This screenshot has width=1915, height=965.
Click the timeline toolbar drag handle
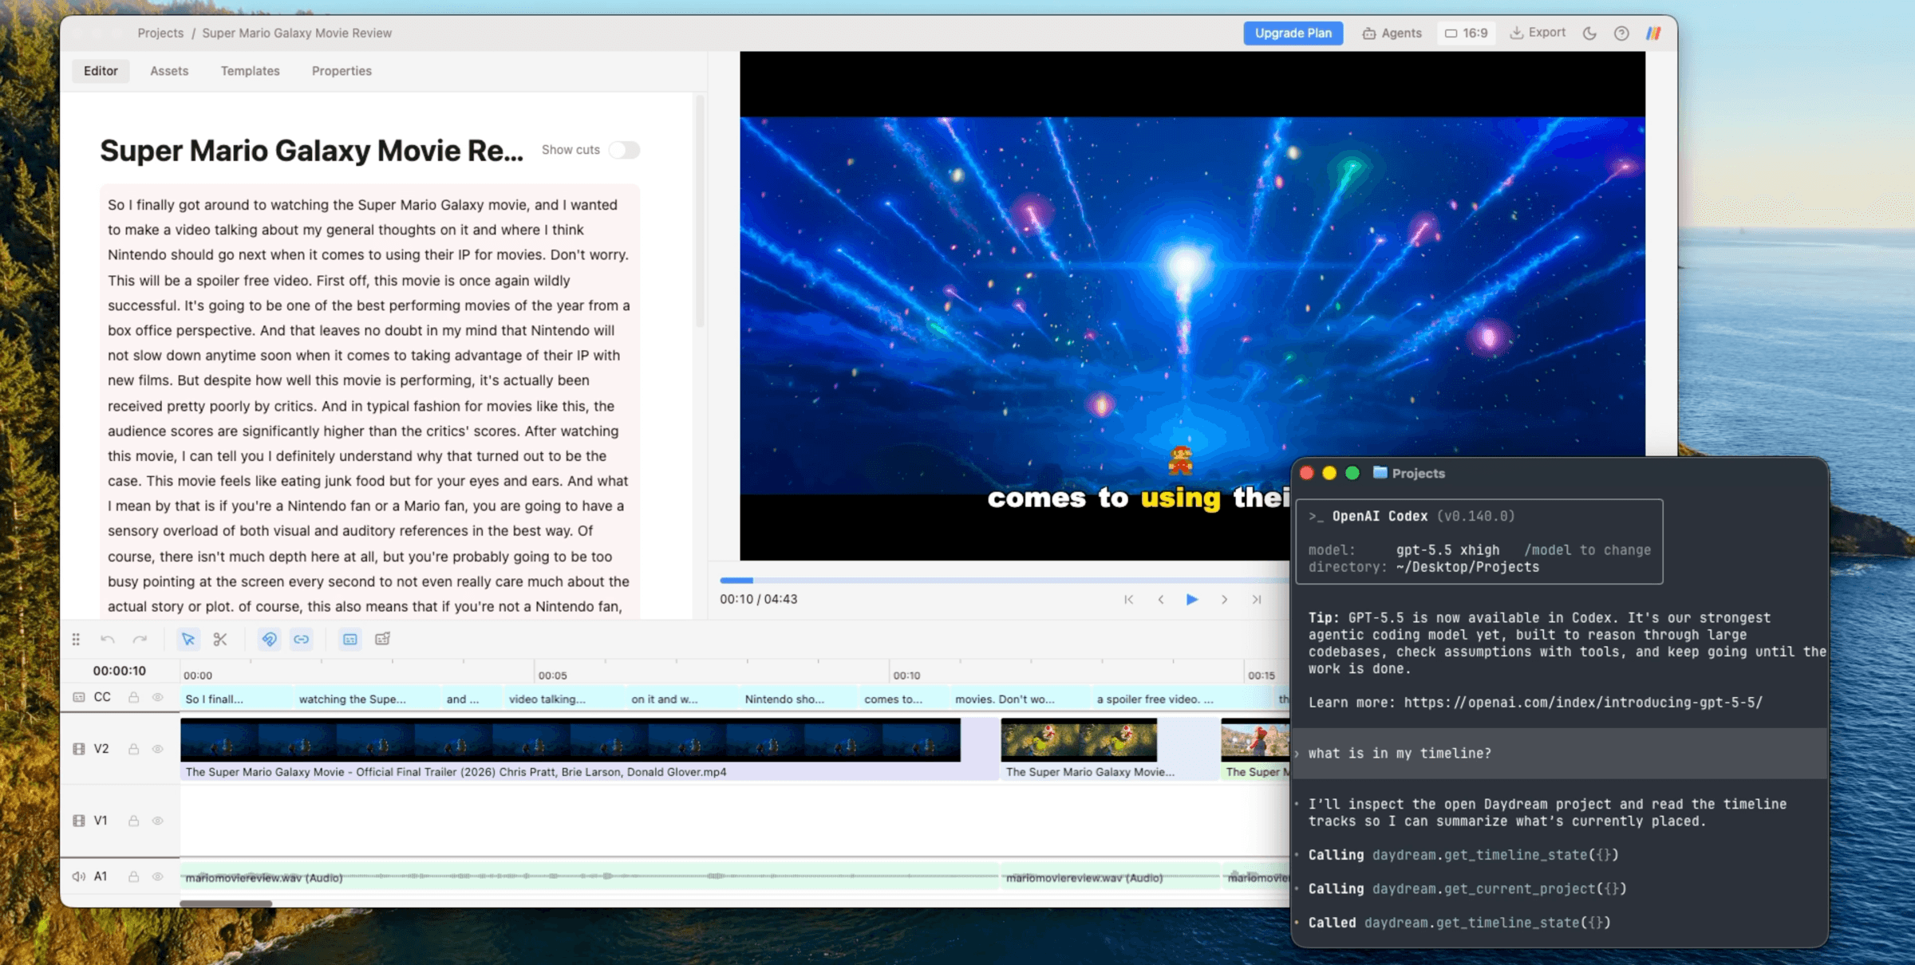76,639
